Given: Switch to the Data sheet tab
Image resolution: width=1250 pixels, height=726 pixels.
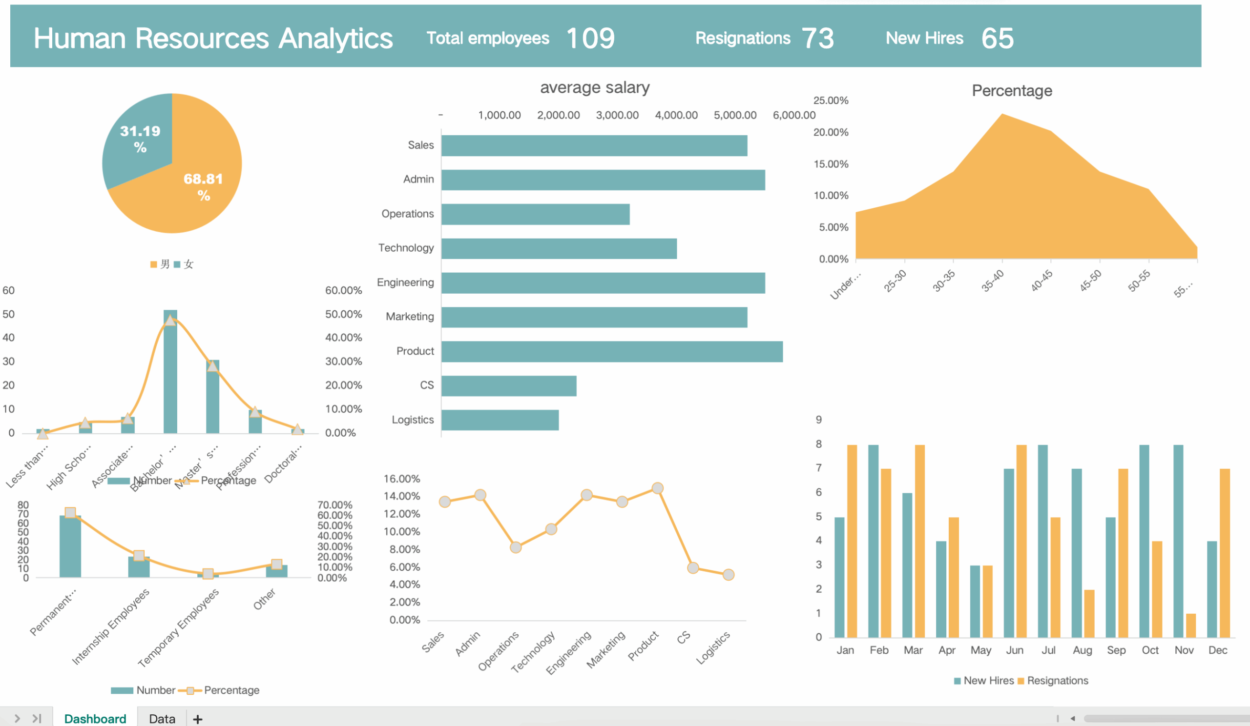Looking at the screenshot, I should coord(162,719).
